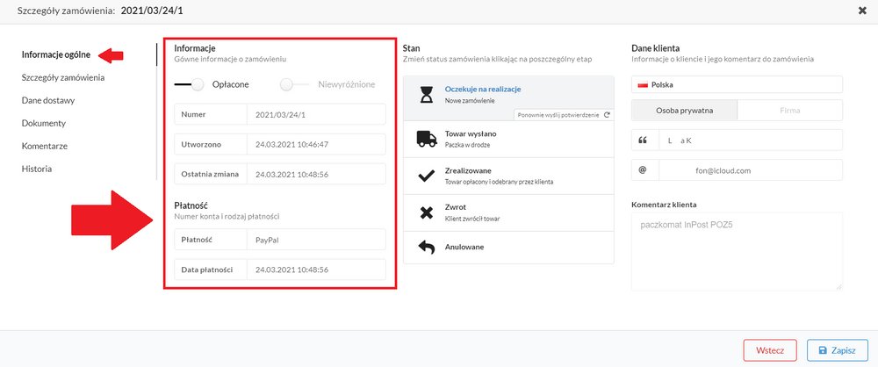Click the Polish flag icon

tap(643, 85)
